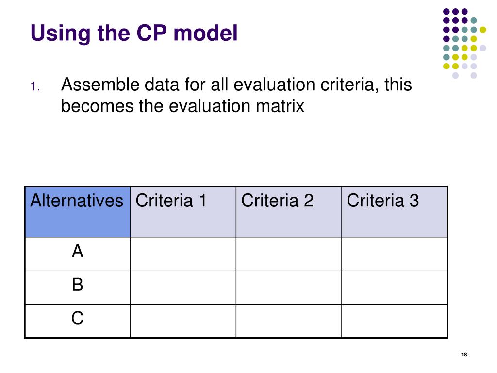497x373 pixels.
Task: Click empty cell for A under Criteria 1
Action: point(183,254)
